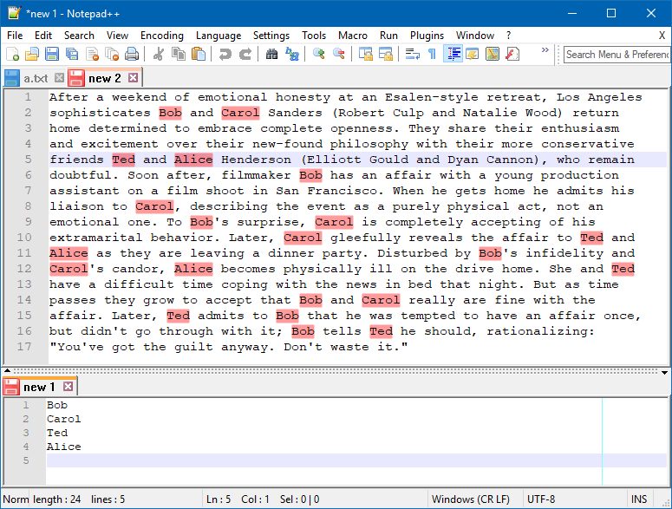Click 'Carol' in the lower new 1 document
672x509 pixels.
pos(63,419)
